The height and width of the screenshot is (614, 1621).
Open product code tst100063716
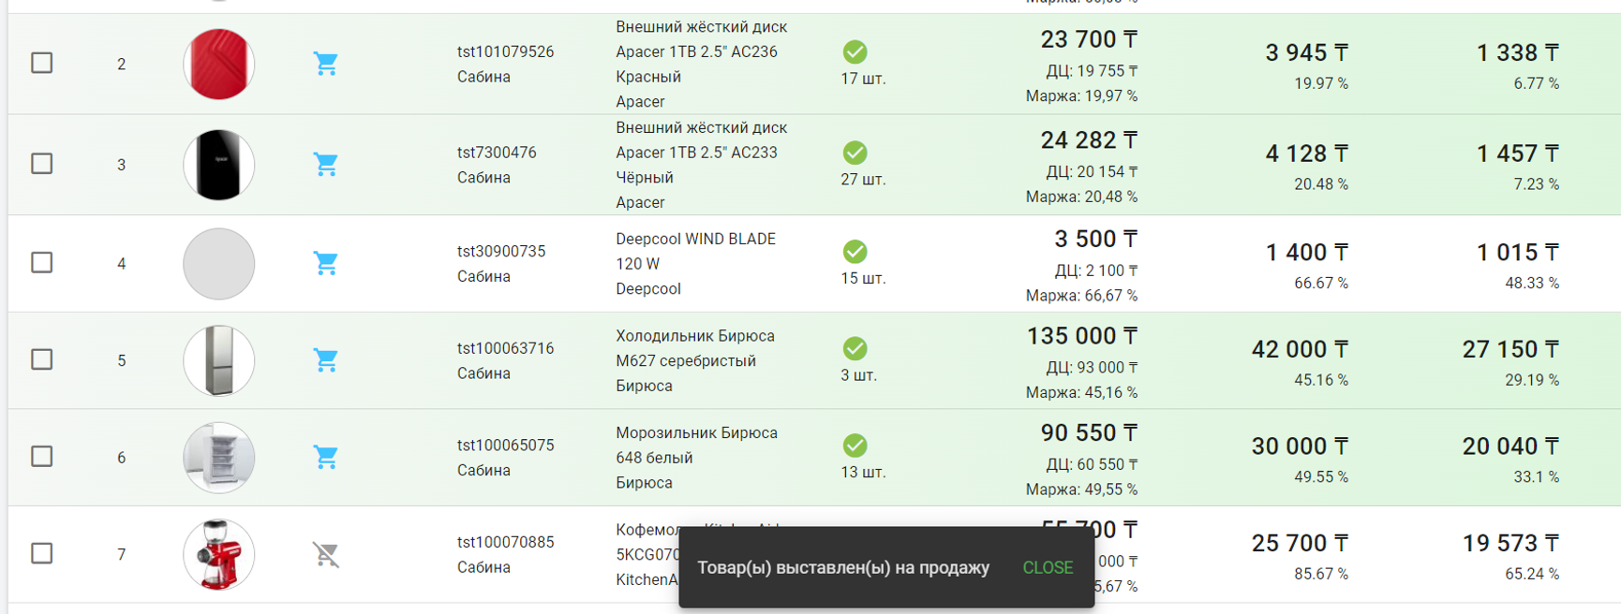click(x=505, y=348)
